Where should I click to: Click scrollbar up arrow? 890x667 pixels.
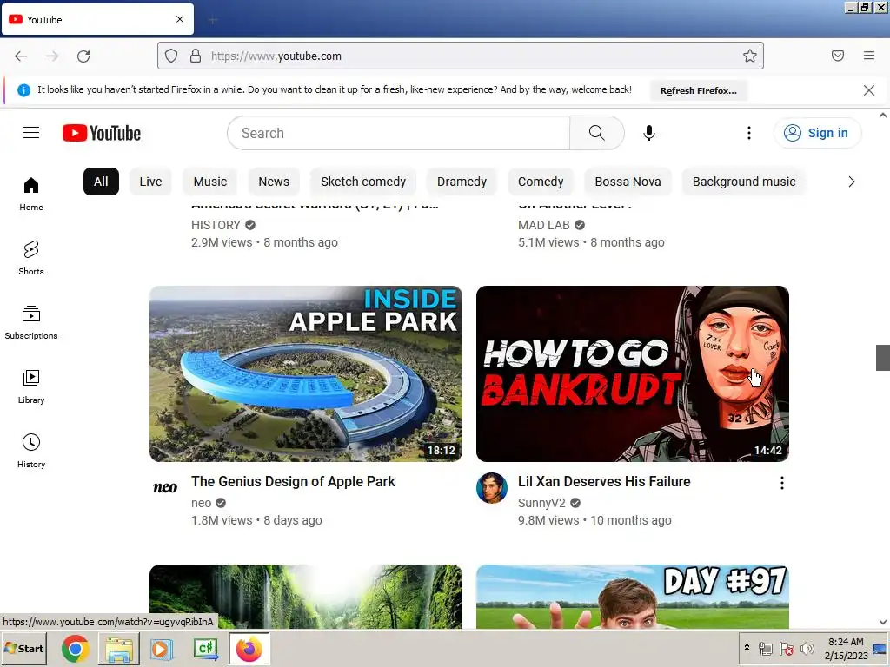tap(883, 116)
